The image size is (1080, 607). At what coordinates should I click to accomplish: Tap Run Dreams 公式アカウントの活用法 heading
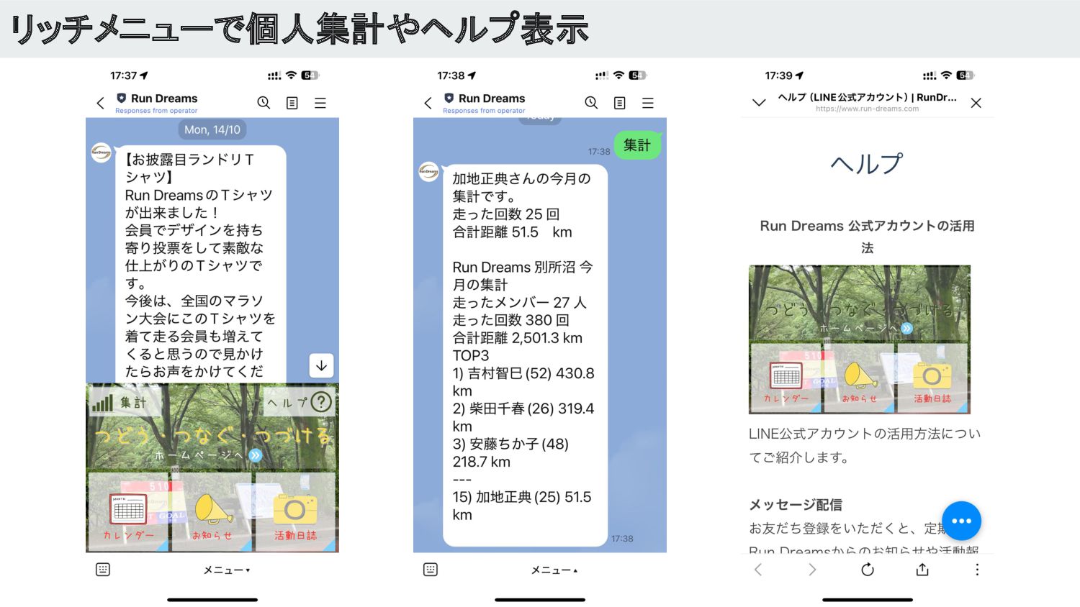click(867, 237)
